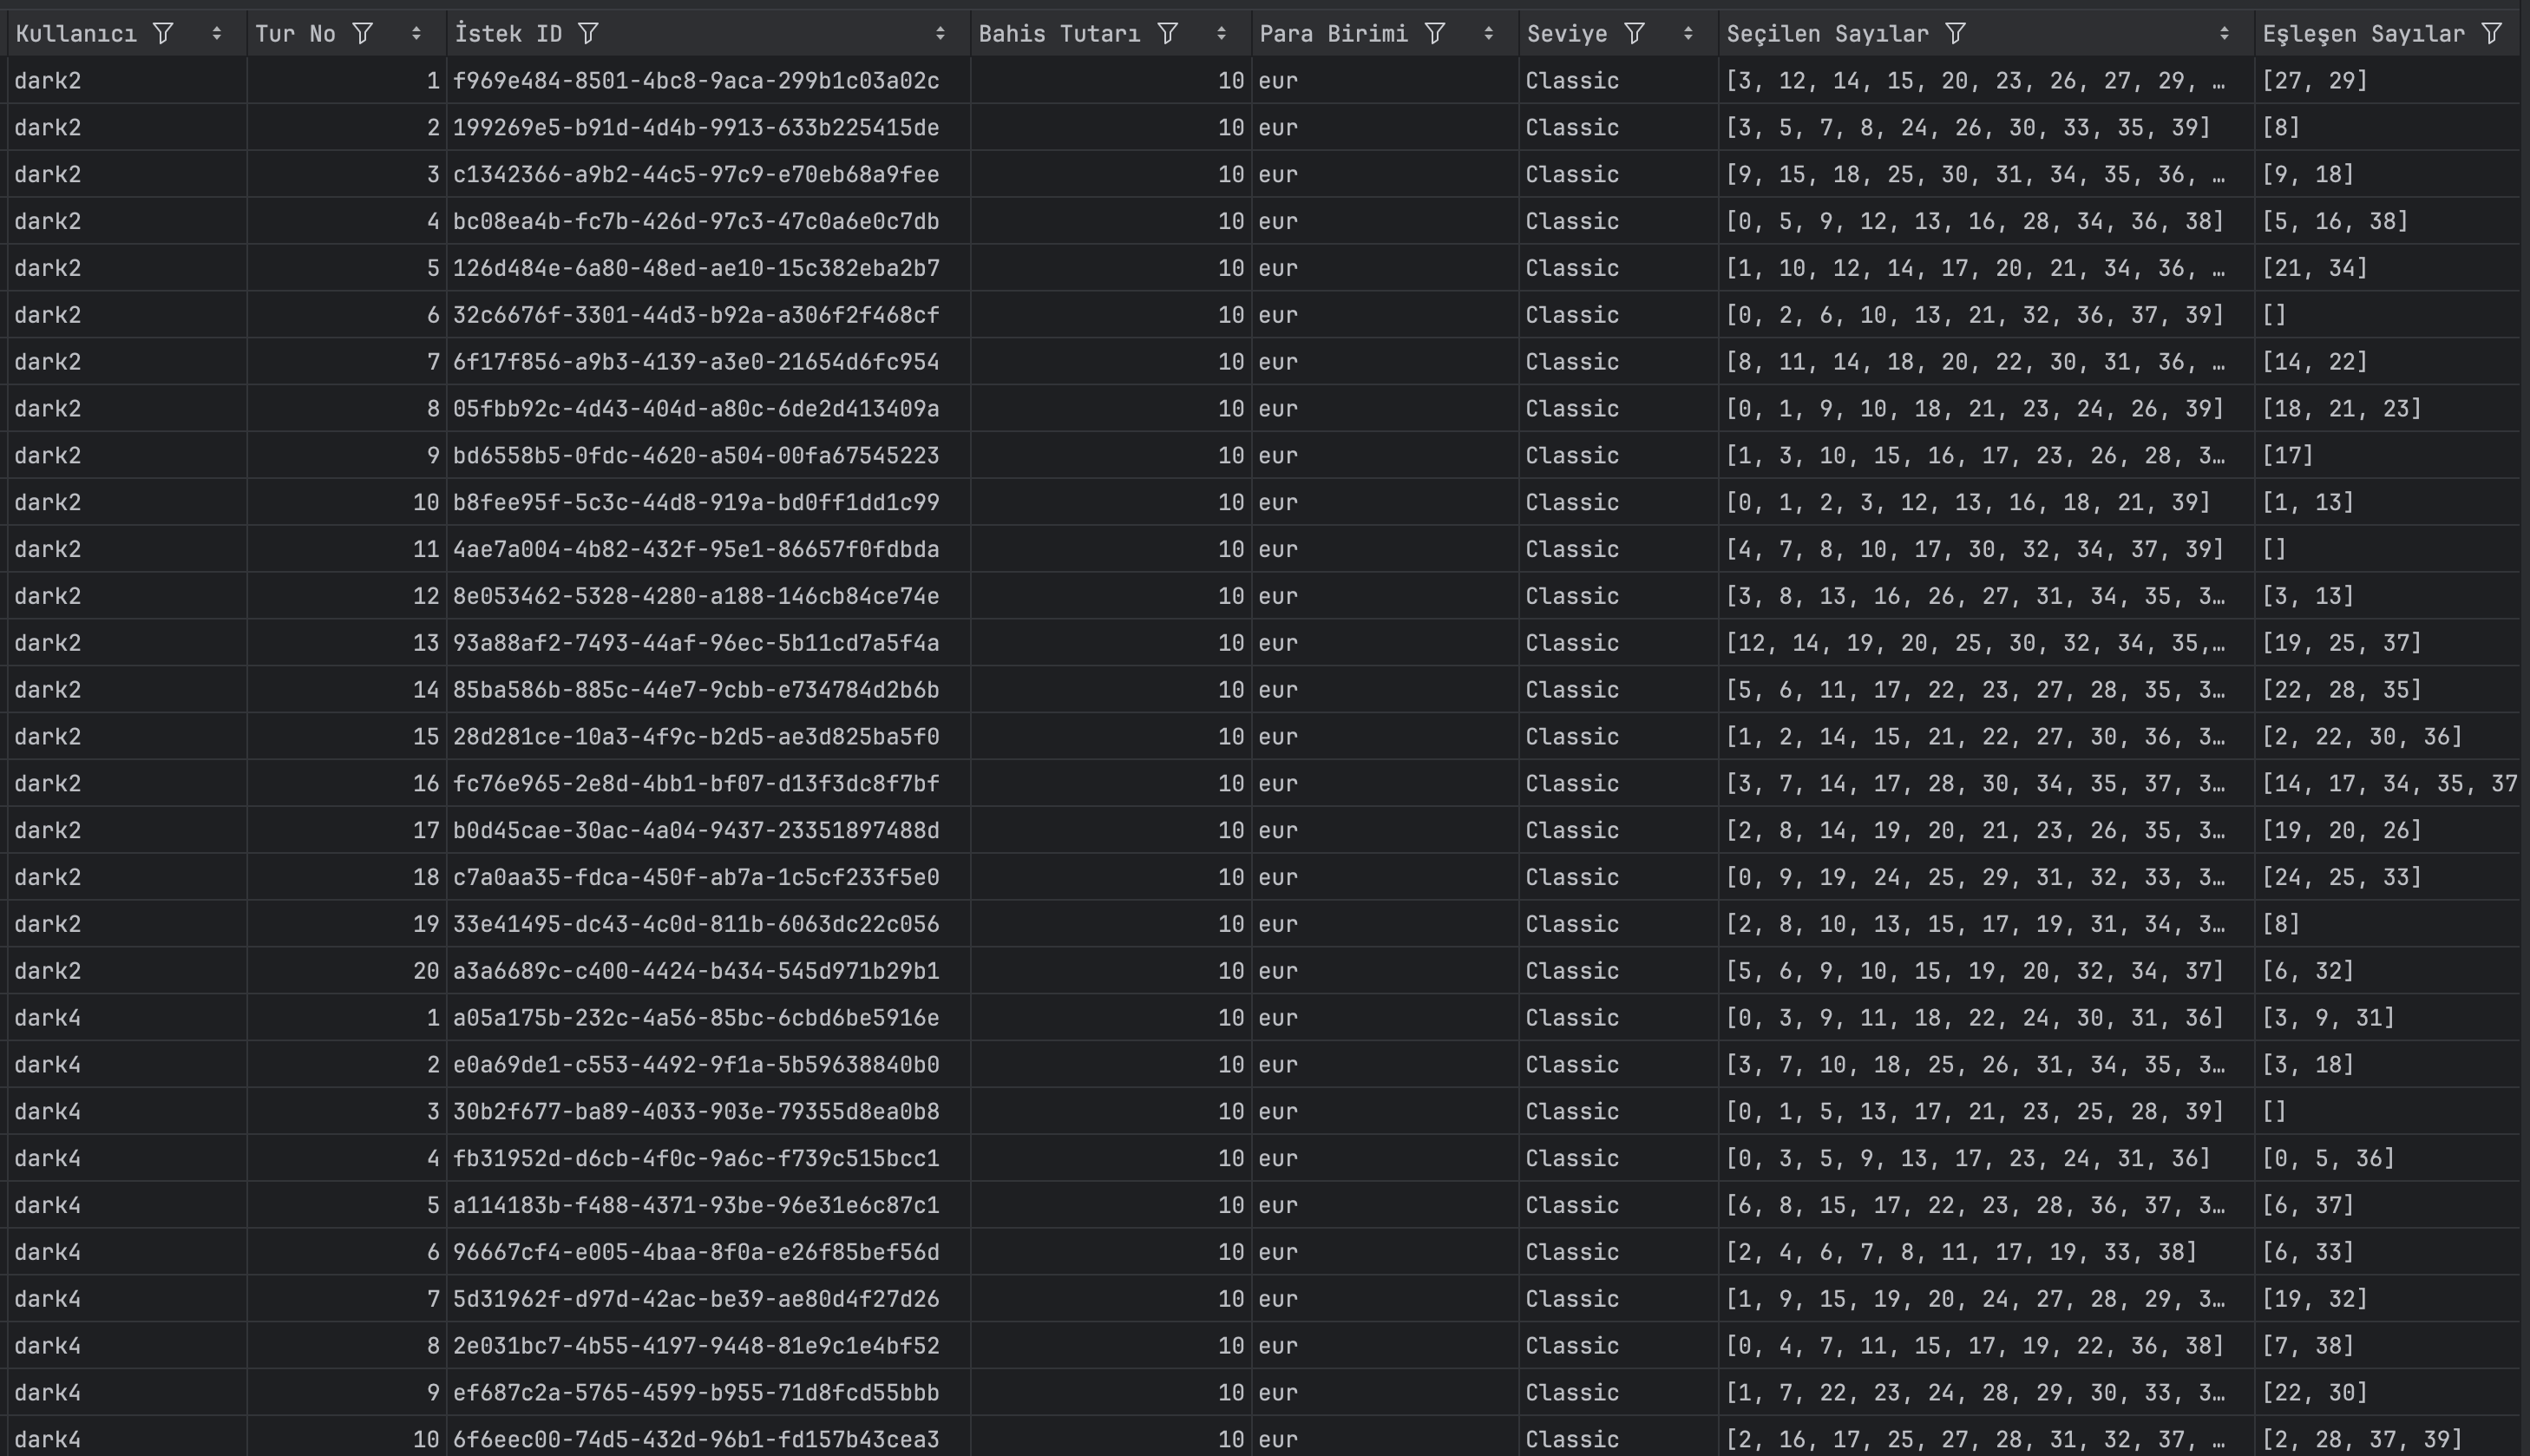Open the Para Birimi filter icon
The image size is (2530, 1456).
1435,34
